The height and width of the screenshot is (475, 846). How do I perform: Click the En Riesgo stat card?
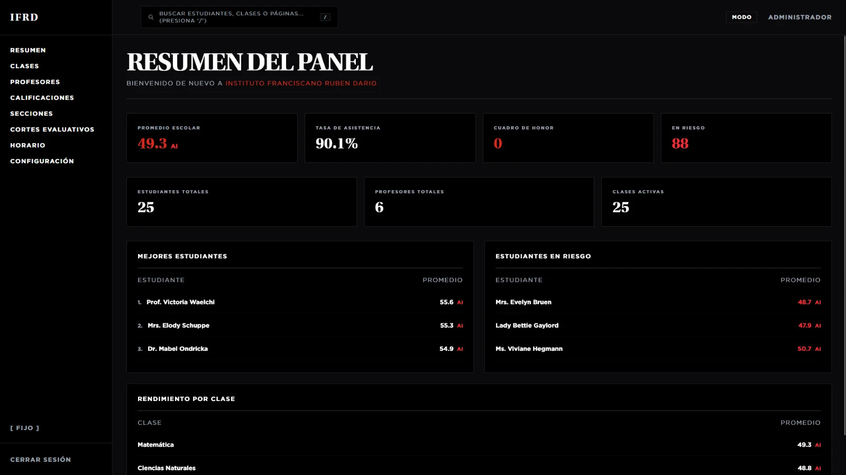746,138
